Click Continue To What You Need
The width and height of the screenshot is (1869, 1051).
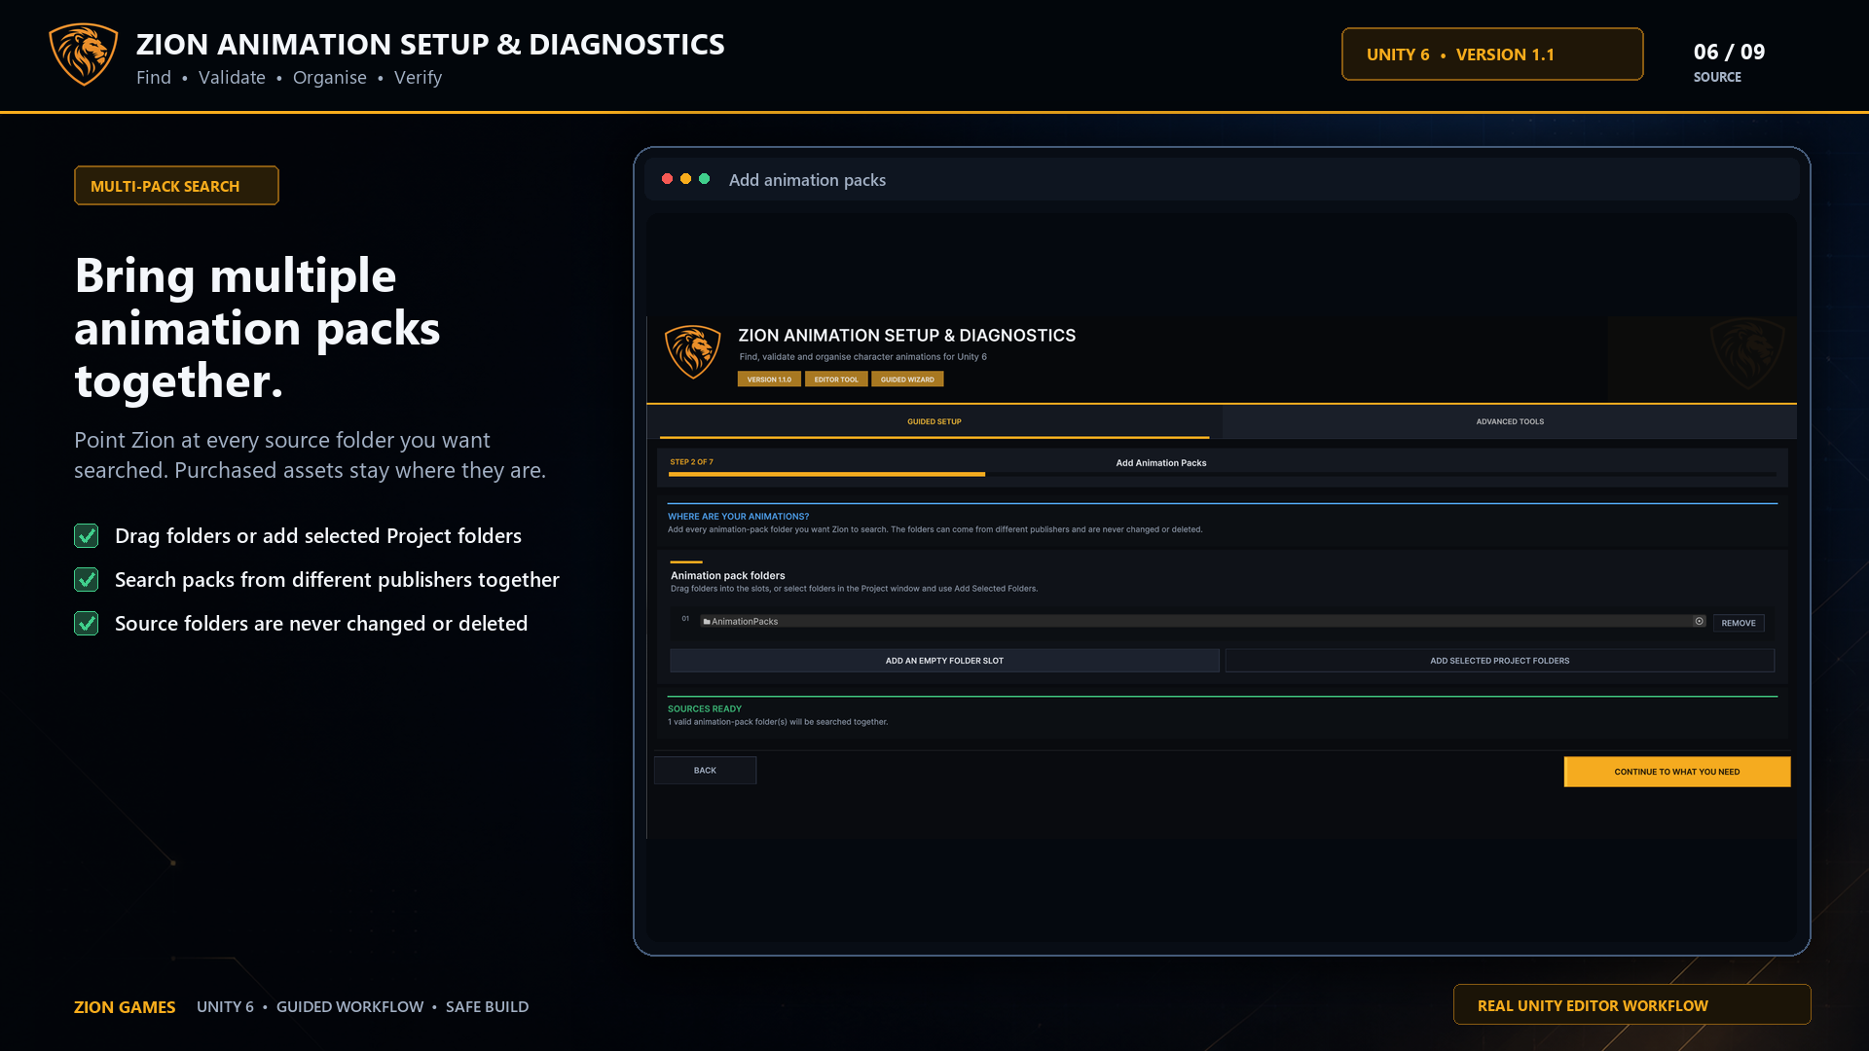[x=1677, y=772]
